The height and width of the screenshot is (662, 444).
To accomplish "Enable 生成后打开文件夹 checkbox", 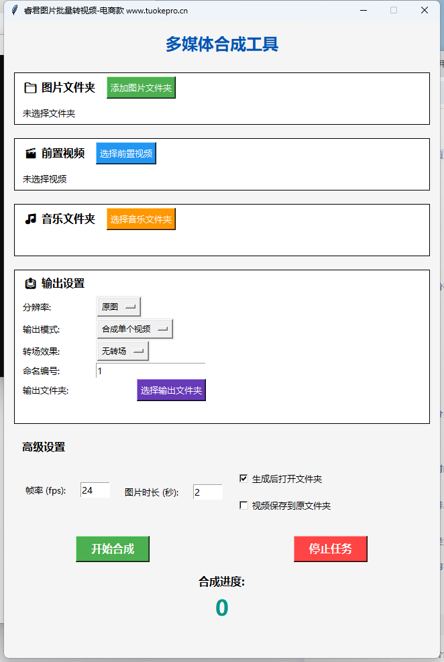I will tap(243, 479).
